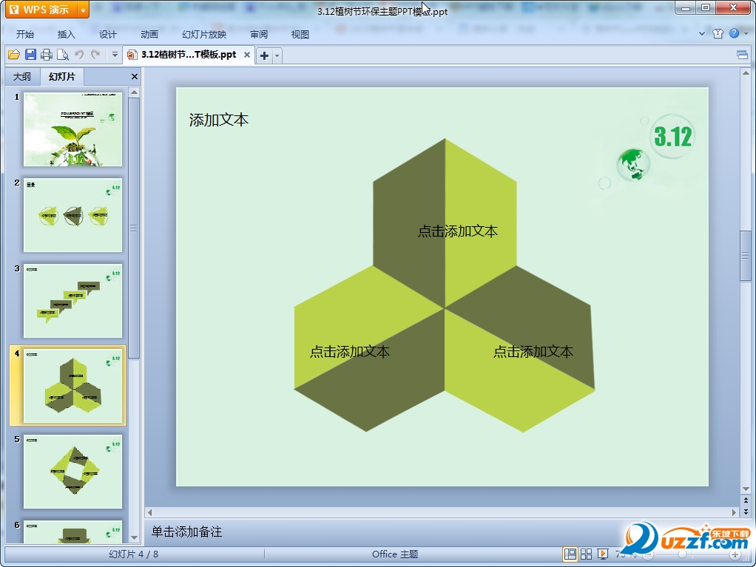756x567 pixels.
Task: Open the 设计 ribbon tab
Action: tap(107, 34)
